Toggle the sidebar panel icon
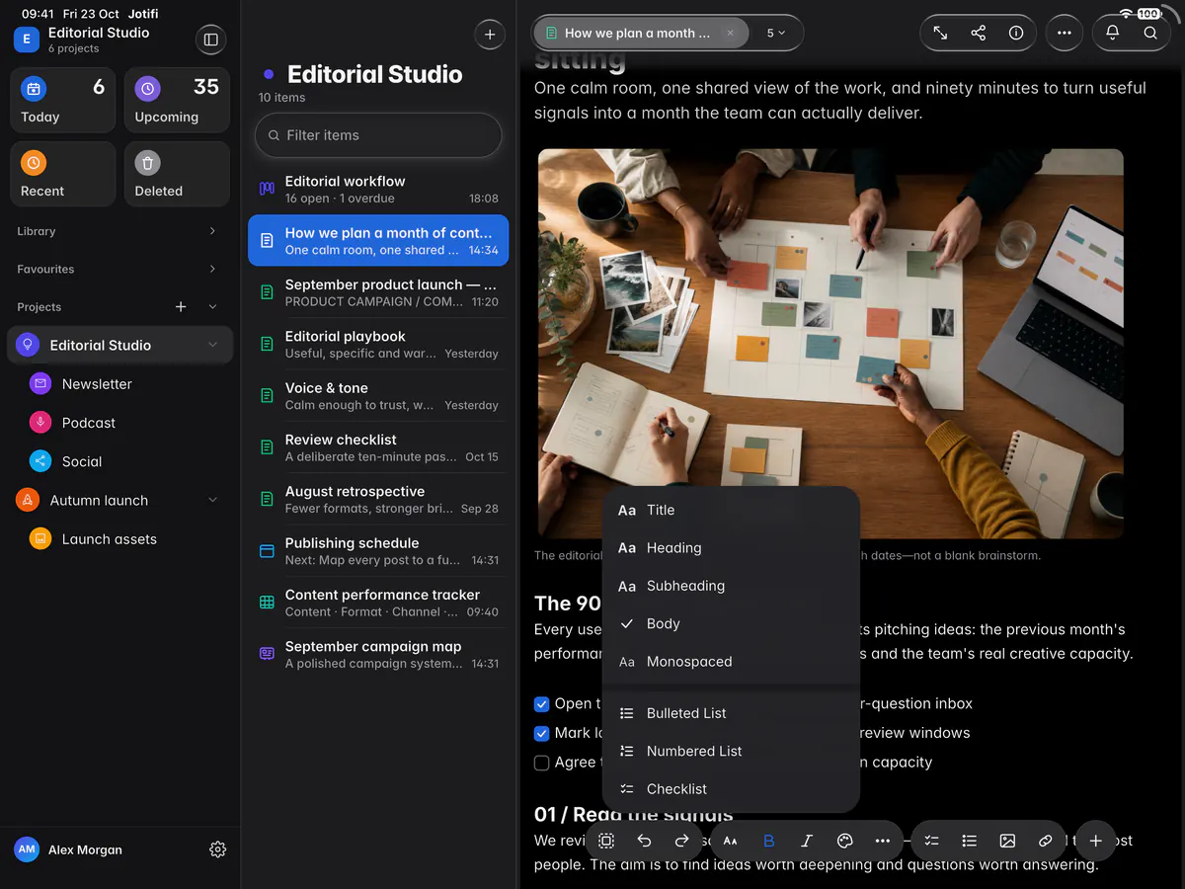Image resolution: width=1185 pixels, height=889 pixels. click(x=210, y=40)
